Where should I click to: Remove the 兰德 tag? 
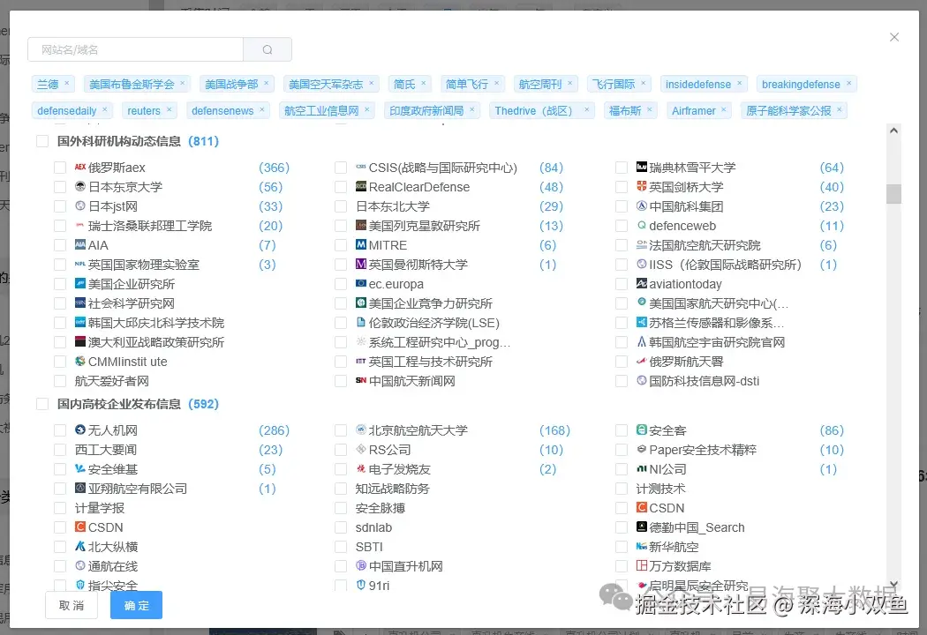68,83
